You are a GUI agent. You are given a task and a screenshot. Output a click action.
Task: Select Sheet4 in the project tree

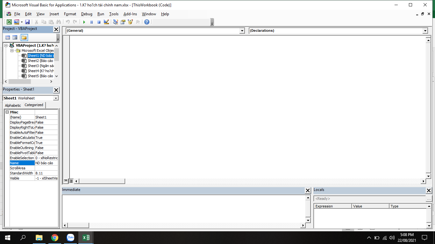40,71
